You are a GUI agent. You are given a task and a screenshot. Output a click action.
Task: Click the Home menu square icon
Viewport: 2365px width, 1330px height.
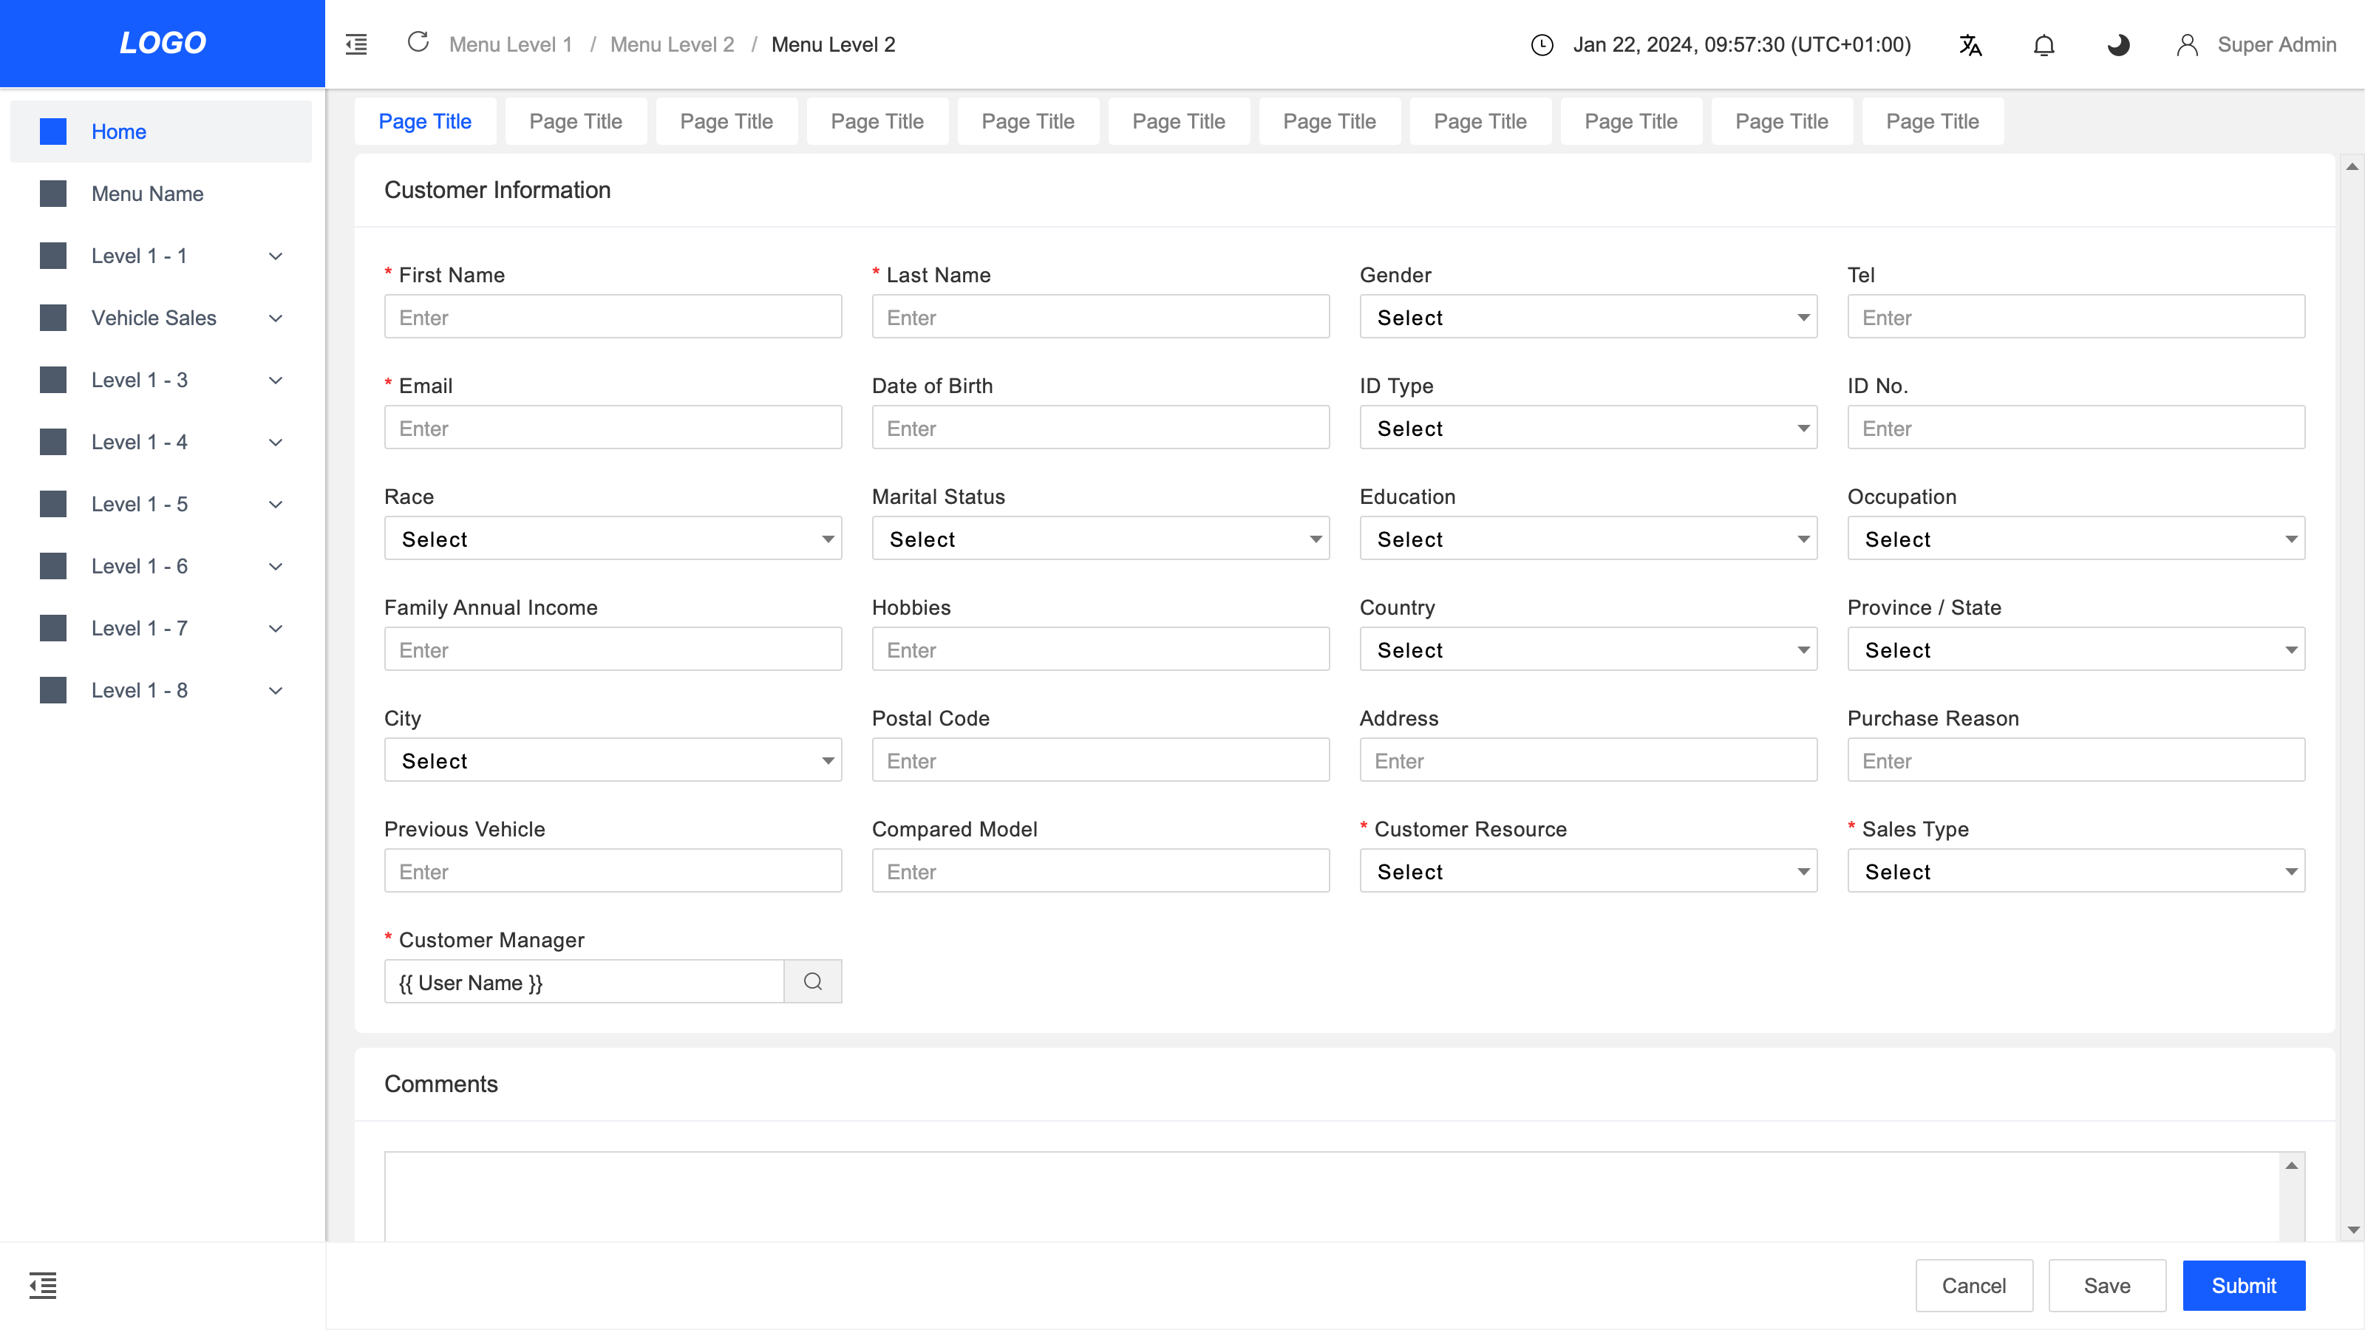53,132
